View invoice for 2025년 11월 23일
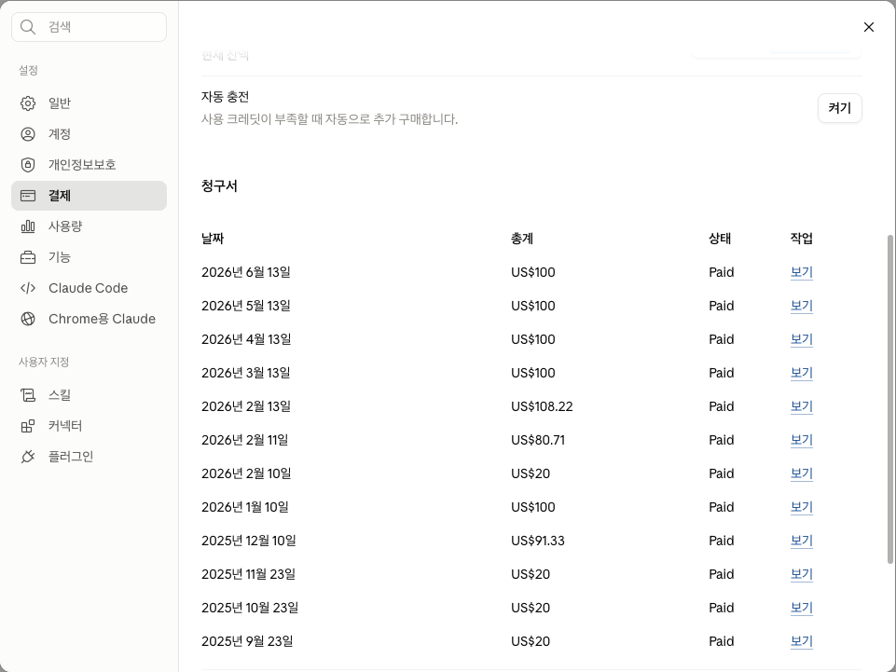 click(x=801, y=574)
